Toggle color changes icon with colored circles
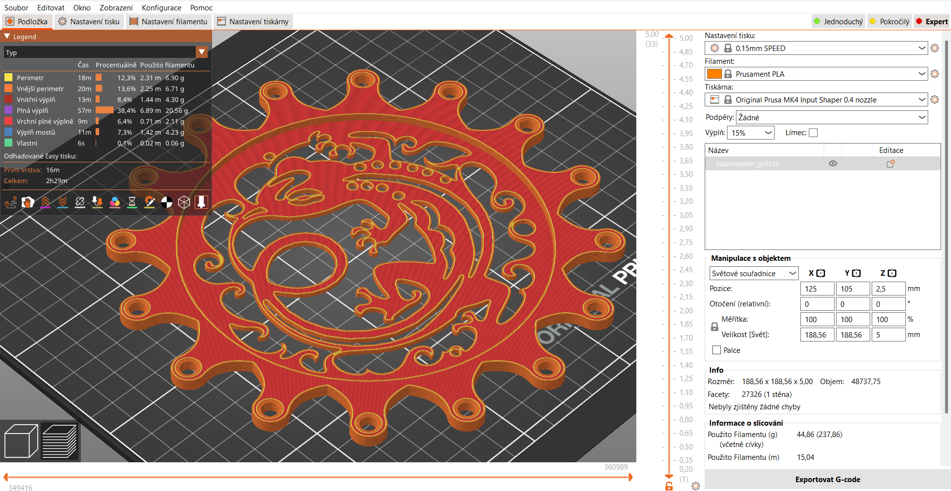Screen dimensions: 951x491 point(114,202)
